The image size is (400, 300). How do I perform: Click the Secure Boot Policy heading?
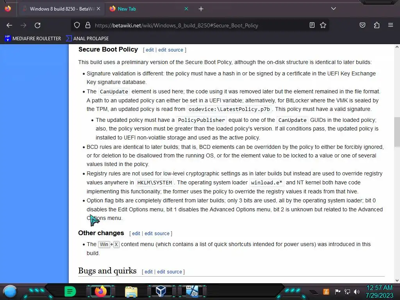pos(108,49)
